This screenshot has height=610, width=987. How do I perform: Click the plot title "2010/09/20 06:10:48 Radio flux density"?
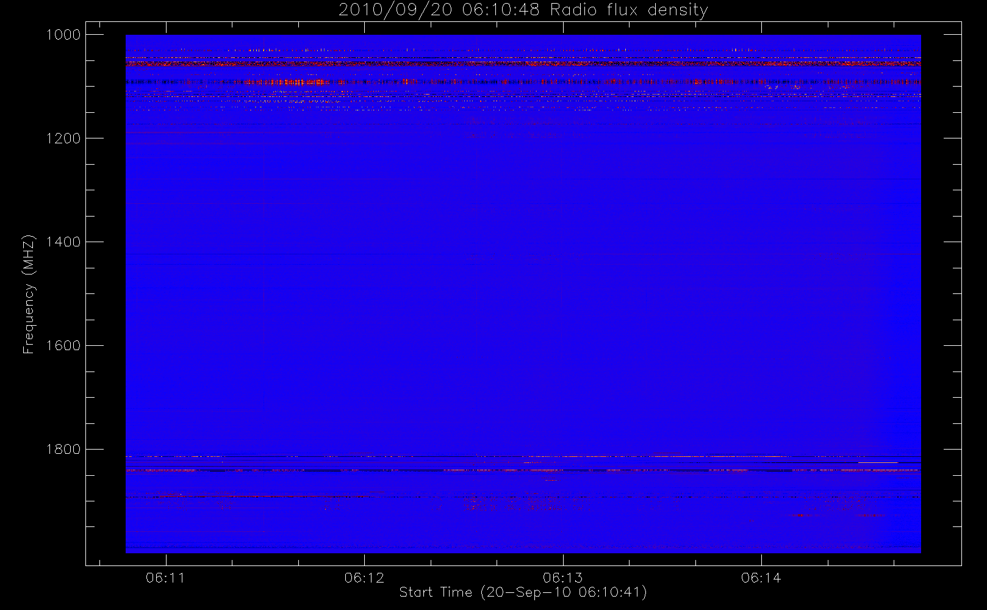[x=523, y=10]
